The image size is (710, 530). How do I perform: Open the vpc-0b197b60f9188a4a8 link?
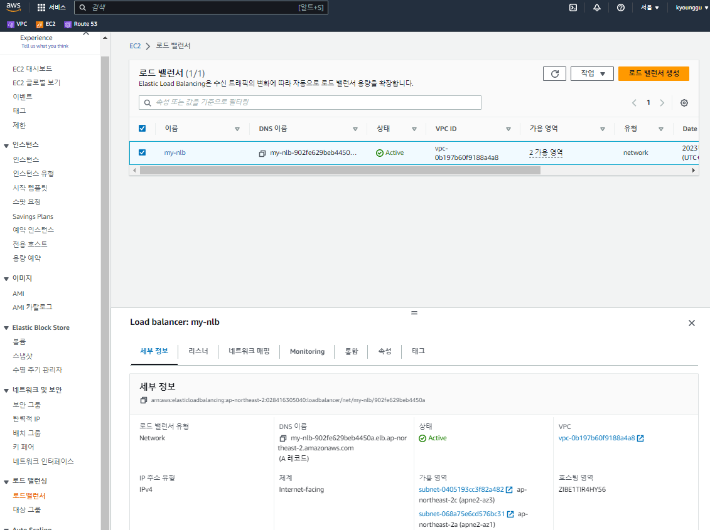pyautogui.click(x=596, y=438)
